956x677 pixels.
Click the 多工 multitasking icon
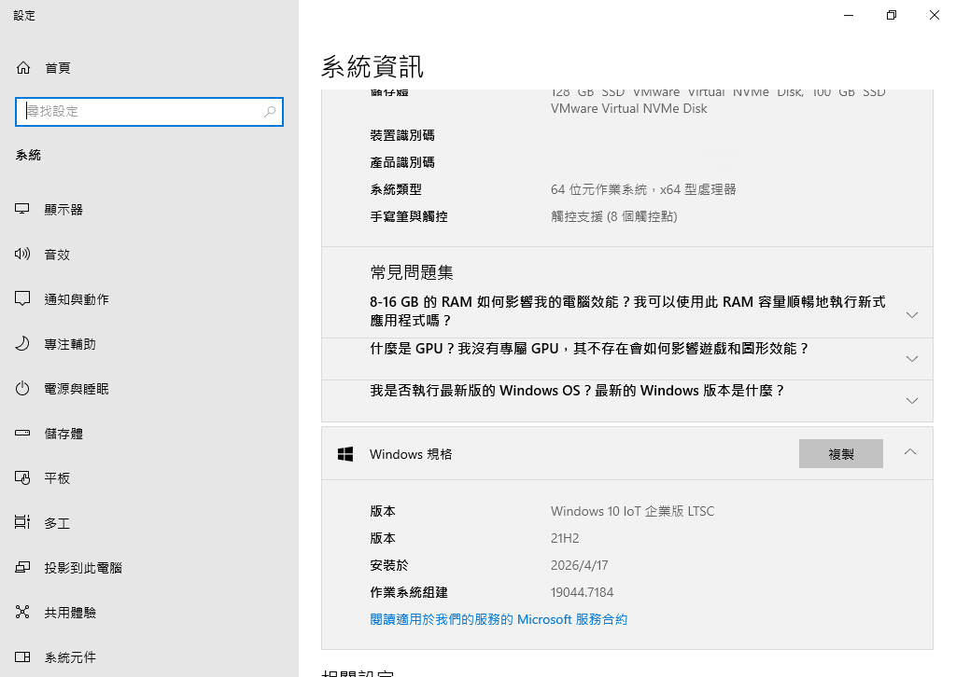point(23,523)
